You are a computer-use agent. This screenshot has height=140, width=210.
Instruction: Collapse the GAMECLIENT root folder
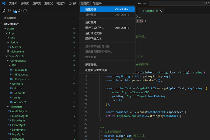2,24
